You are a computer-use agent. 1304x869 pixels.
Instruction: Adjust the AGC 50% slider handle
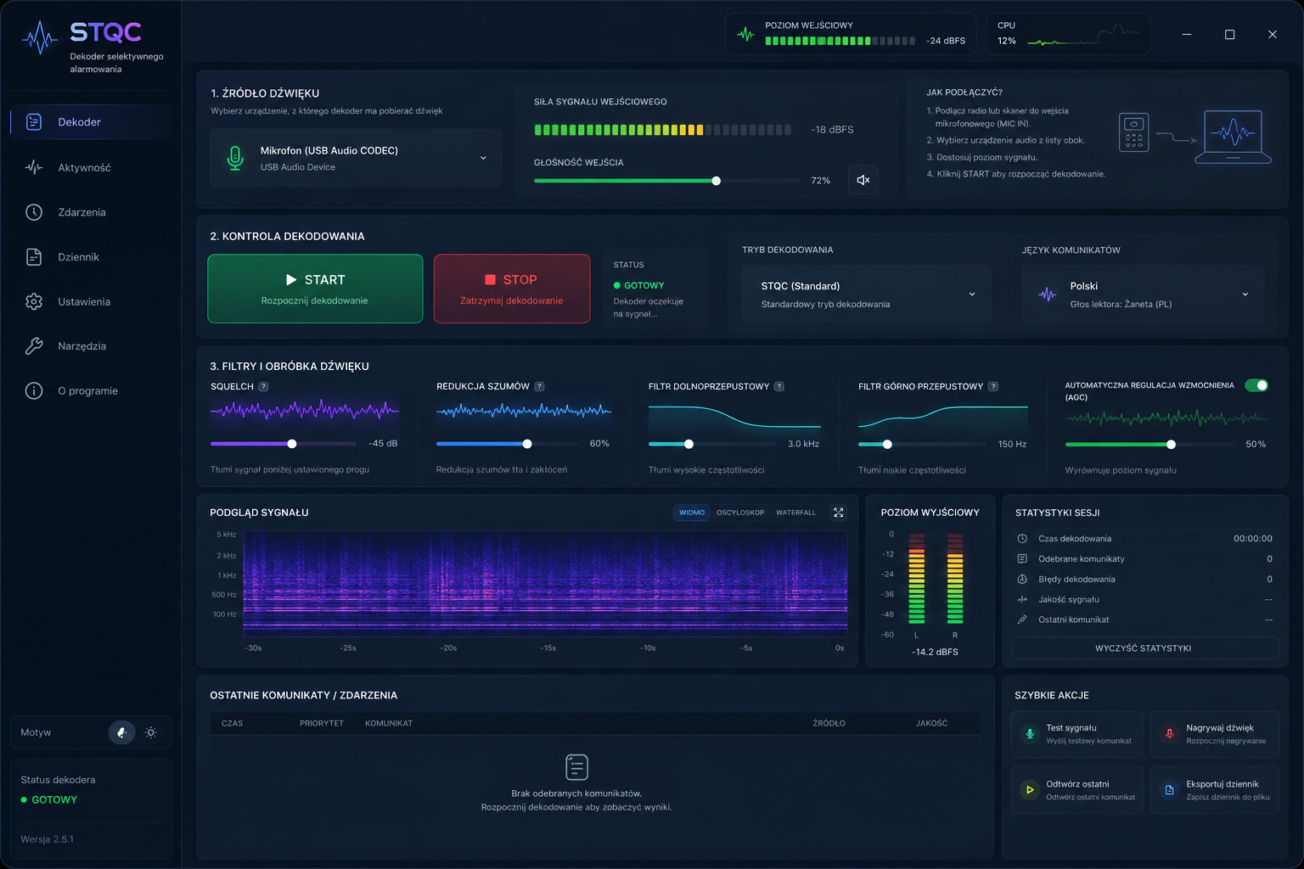pos(1172,445)
